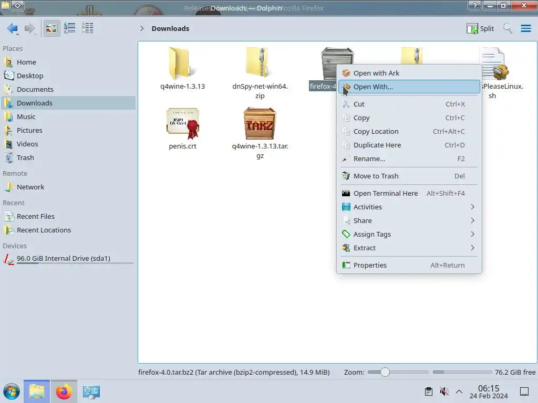Choose Cut in context menu

(x=409, y=104)
